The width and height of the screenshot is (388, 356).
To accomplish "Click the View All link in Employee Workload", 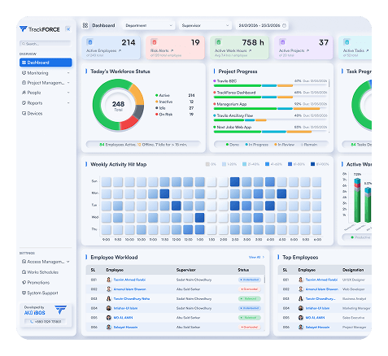I will coord(256,257).
